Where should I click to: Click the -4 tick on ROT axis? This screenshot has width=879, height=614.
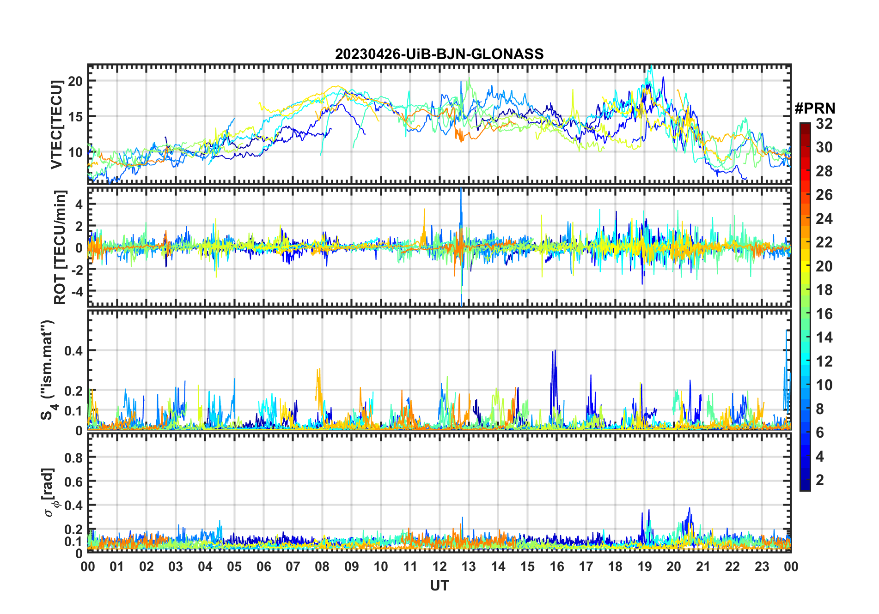click(75, 291)
